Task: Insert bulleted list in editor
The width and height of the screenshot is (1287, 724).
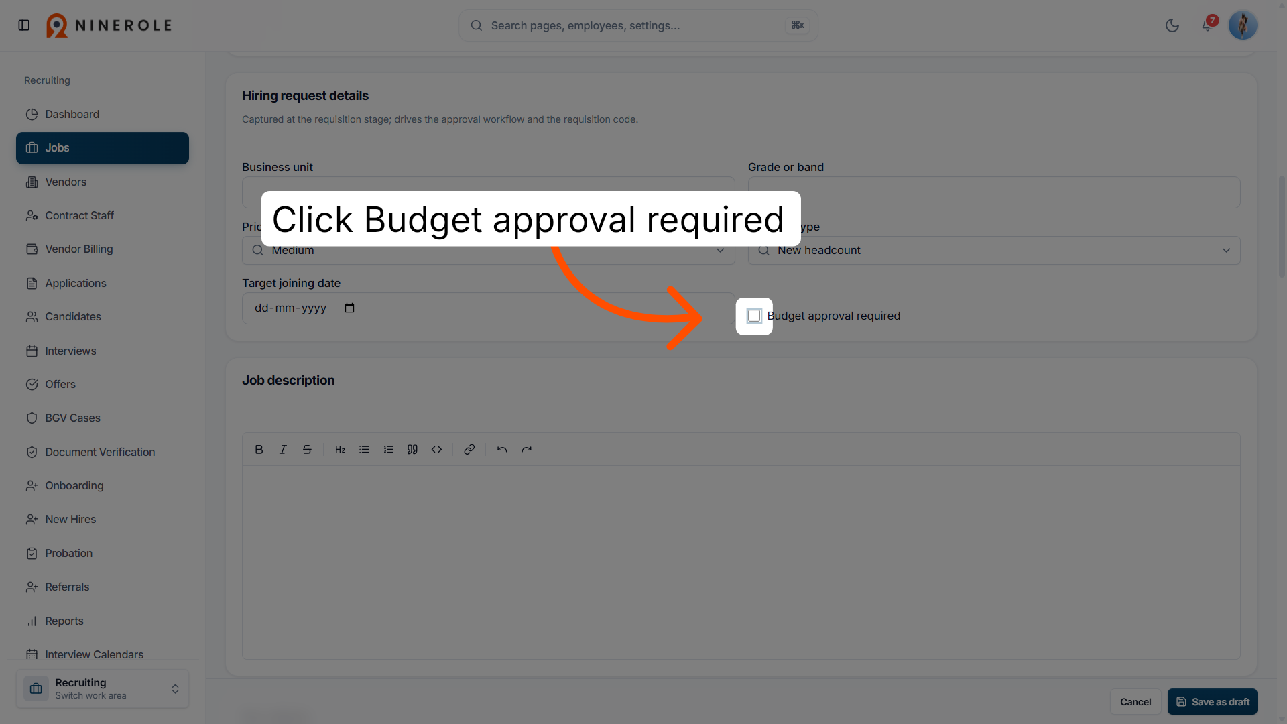Action: coord(364,449)
